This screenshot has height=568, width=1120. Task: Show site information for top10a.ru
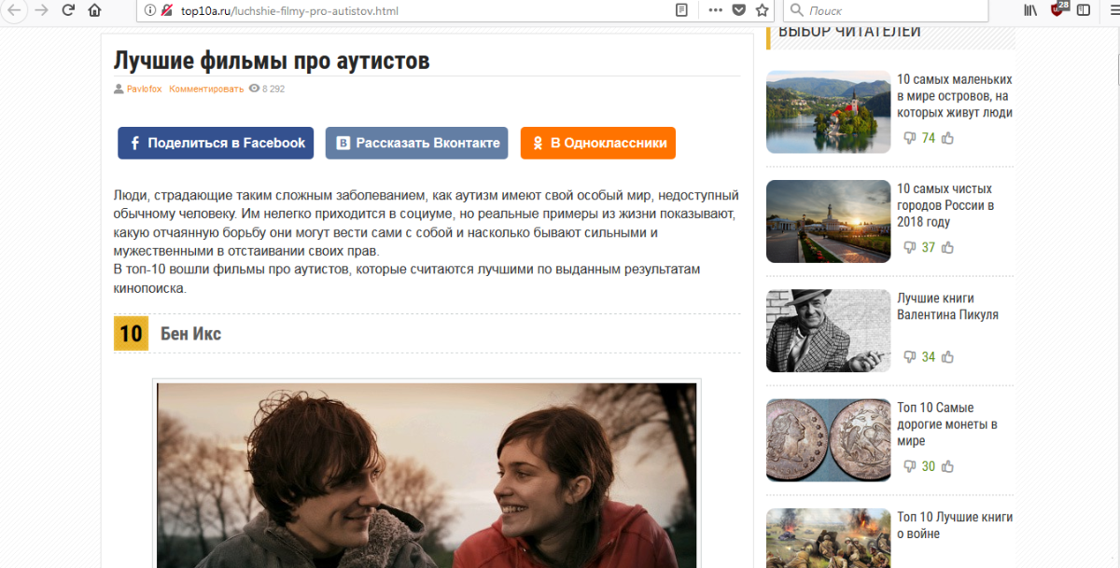tap(149, 10)
